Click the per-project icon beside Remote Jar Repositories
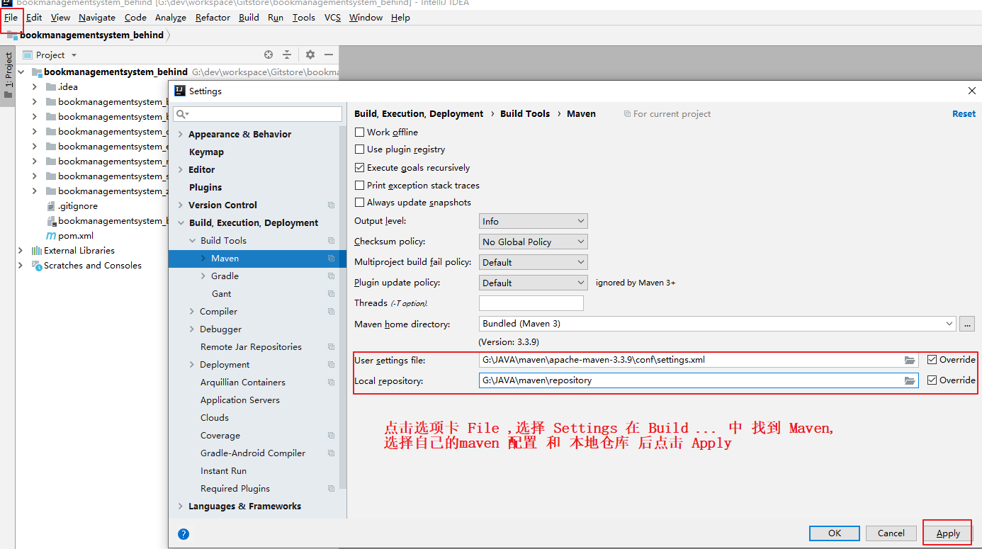 (x=331, y=347)
